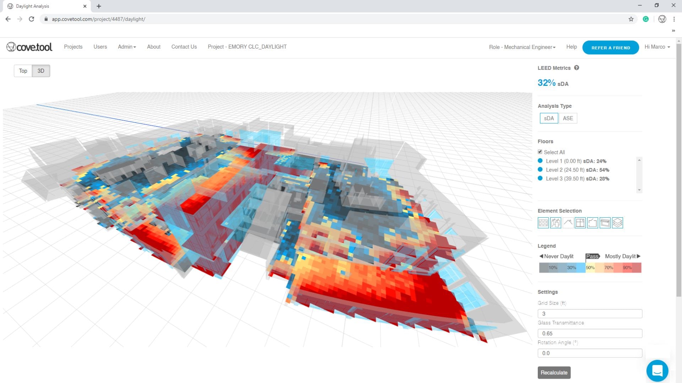The width and height of the screenshot is (682, 383).
Task: Toggle the roof element icon
Action: [x=568, y=223]
